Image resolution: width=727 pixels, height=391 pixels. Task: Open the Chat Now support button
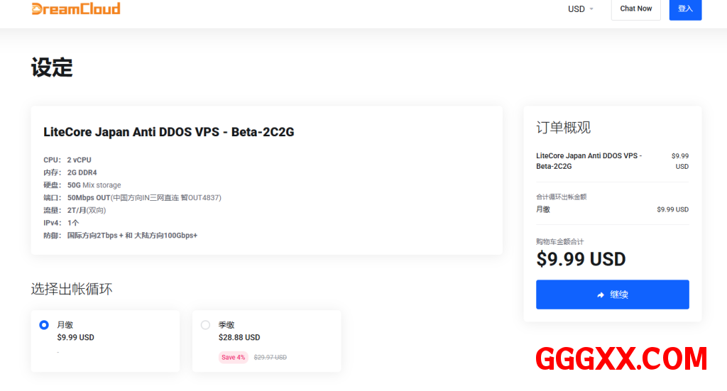[x=635, y=9]
